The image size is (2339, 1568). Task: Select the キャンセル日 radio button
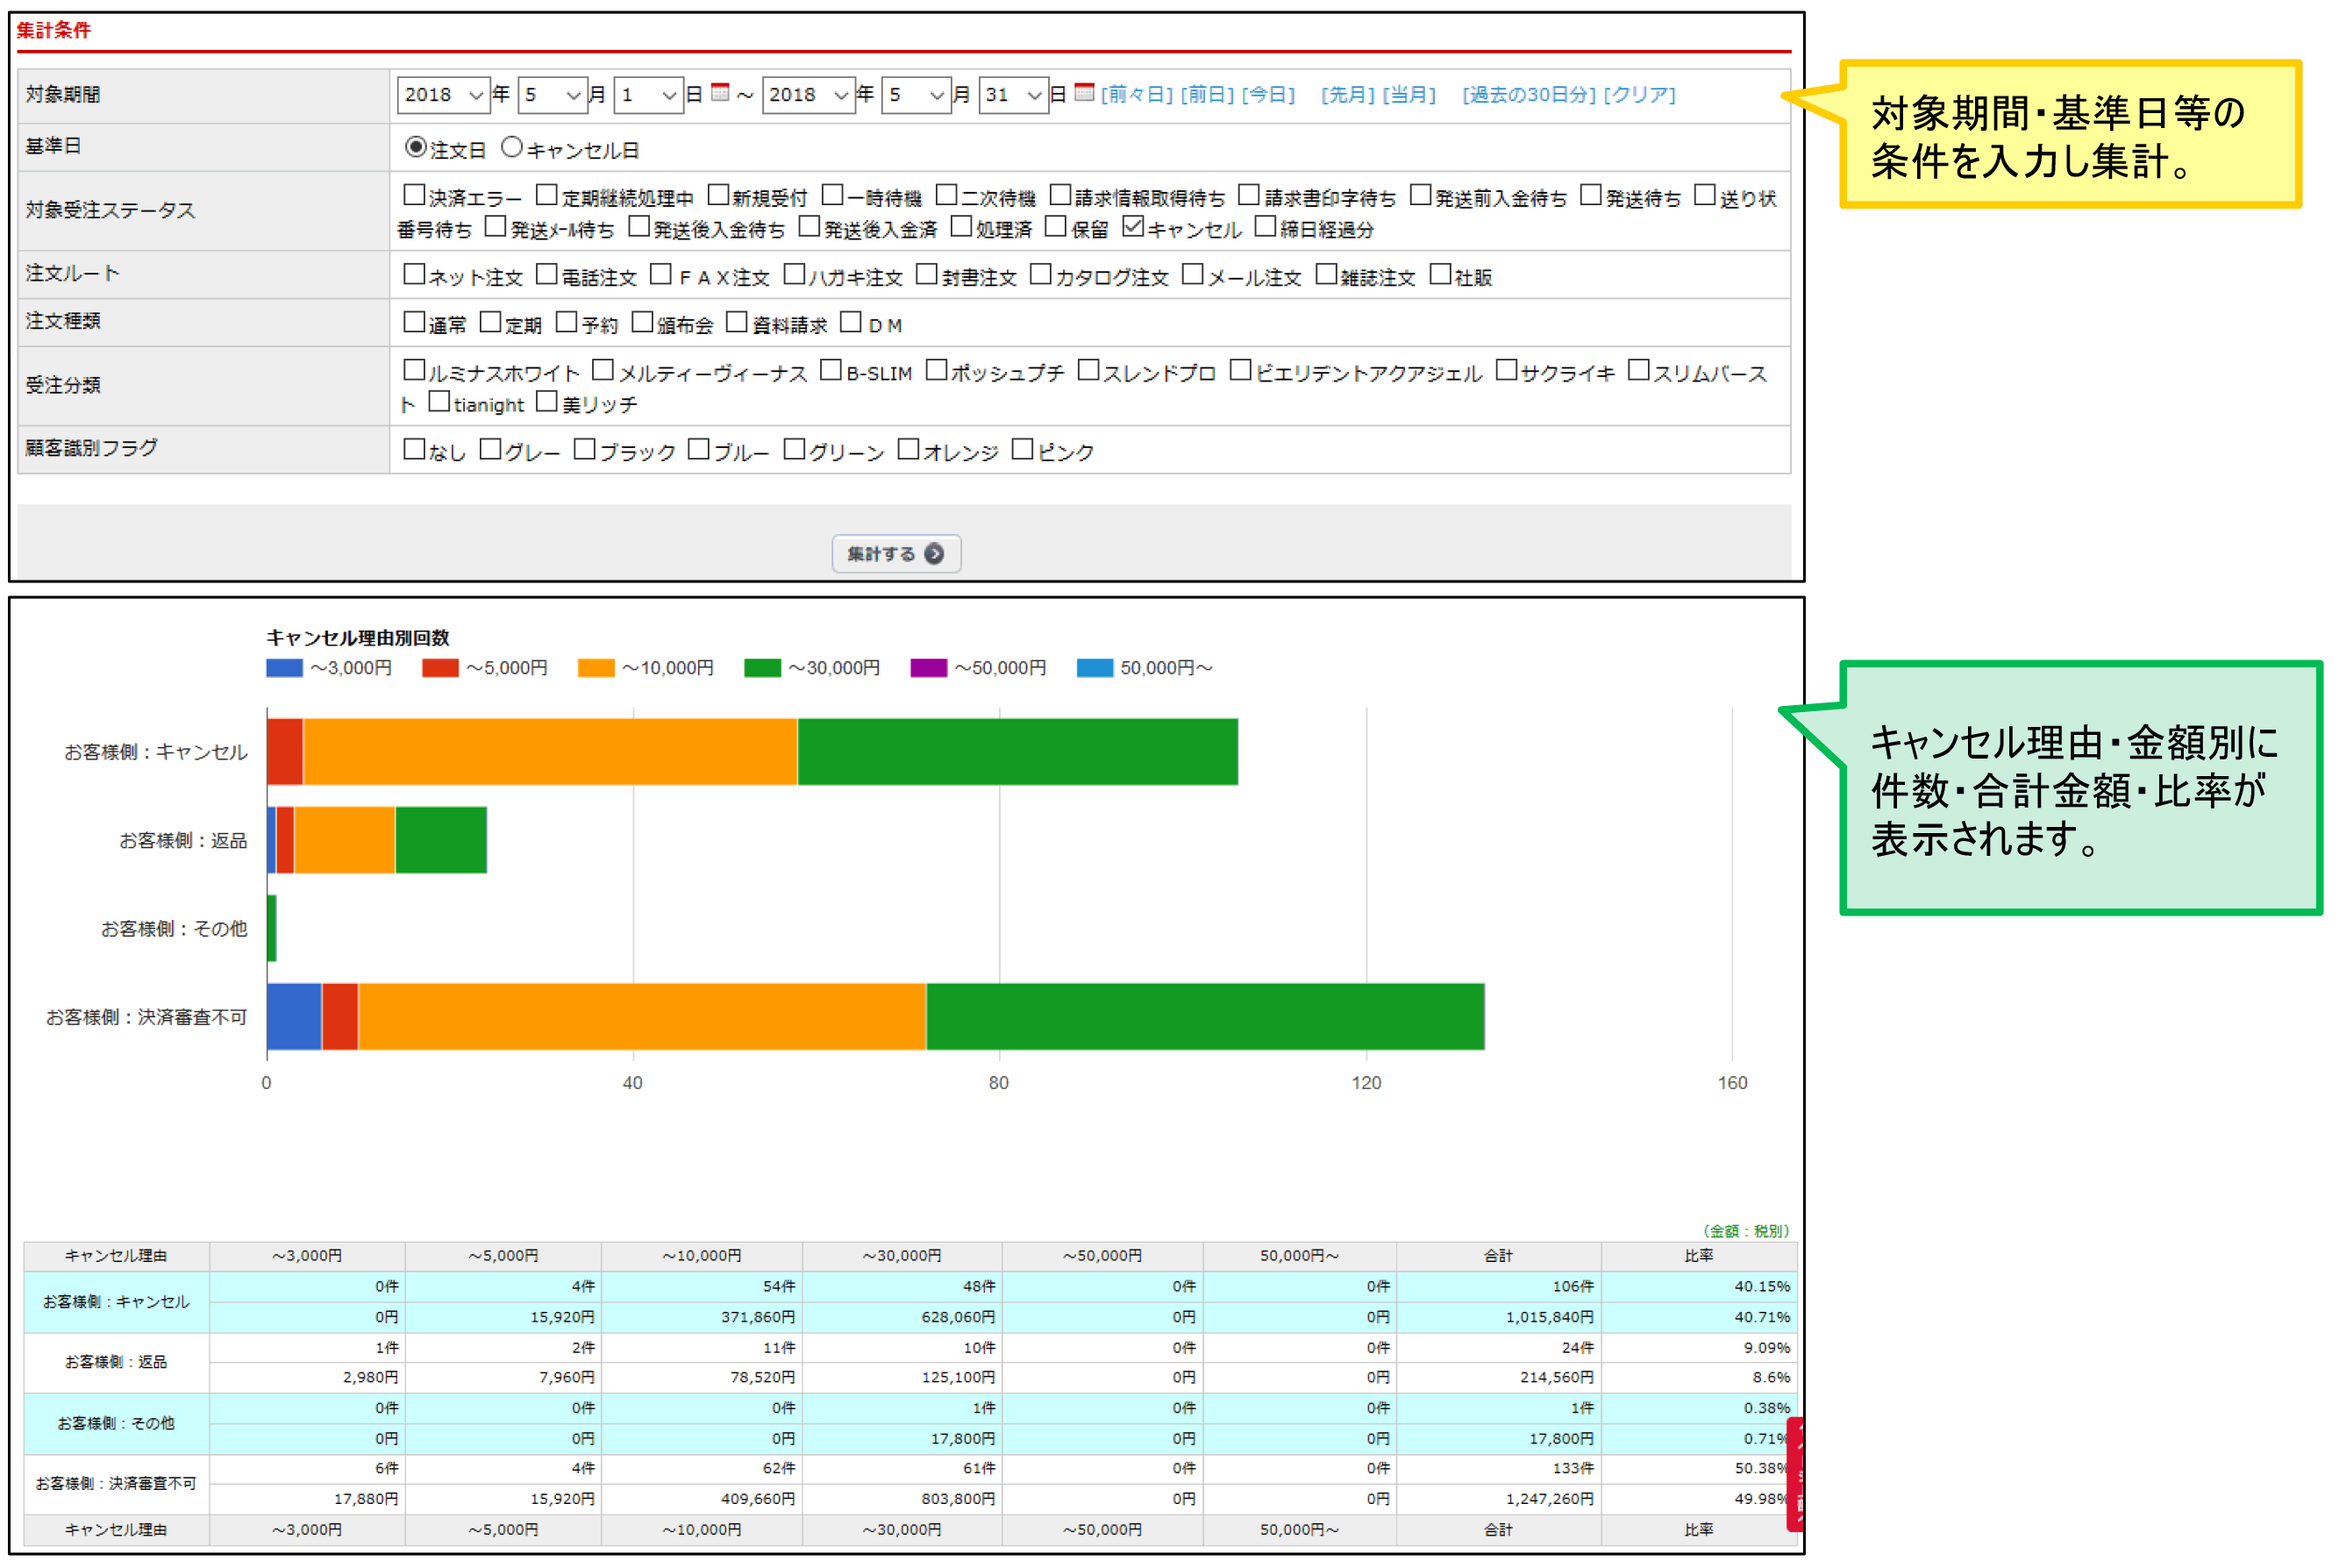pos(512,147)
